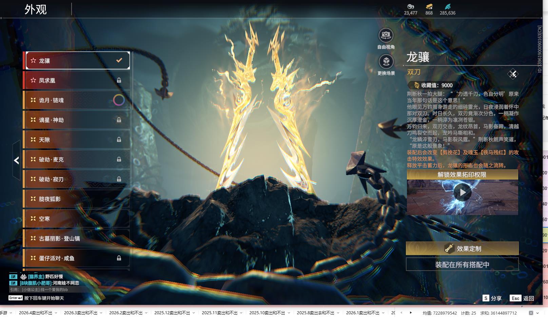Collapse the skin list with left arrow
This screenshot has height=318, width=548.
click(x=16, y=161)
